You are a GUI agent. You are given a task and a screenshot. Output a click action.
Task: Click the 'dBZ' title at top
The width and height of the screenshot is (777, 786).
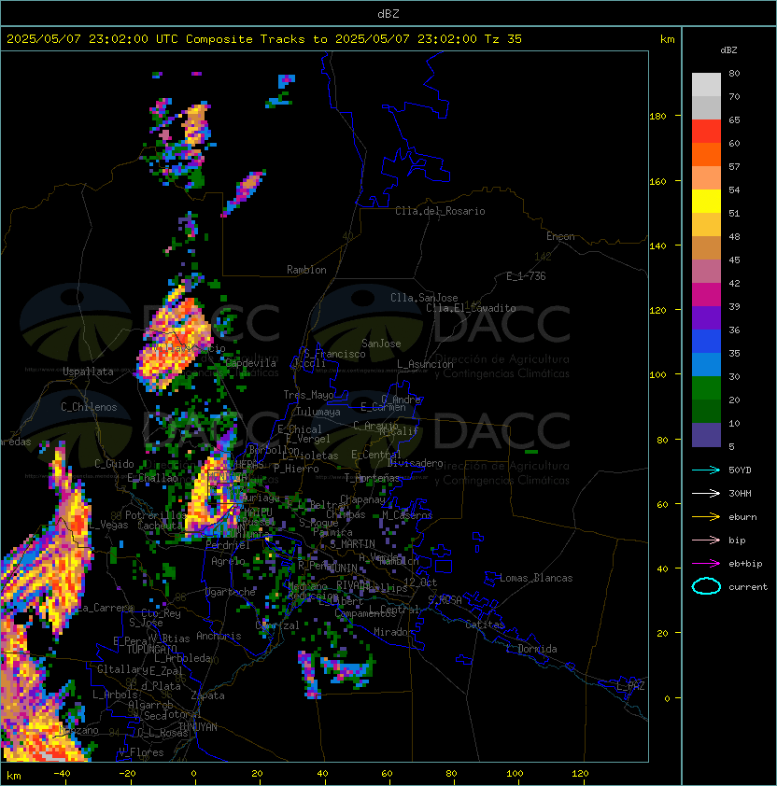click(x=388, y=14)
